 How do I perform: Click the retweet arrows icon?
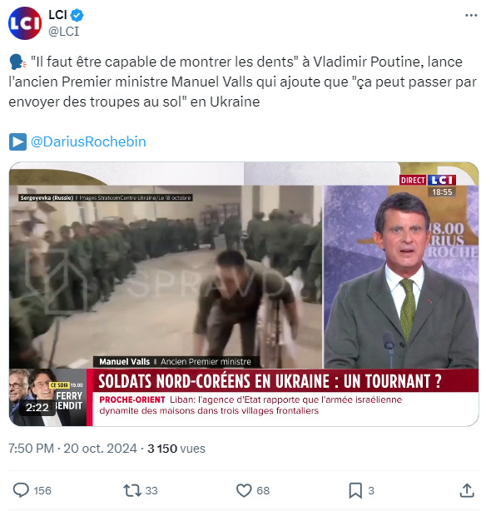tap(132, 490)
